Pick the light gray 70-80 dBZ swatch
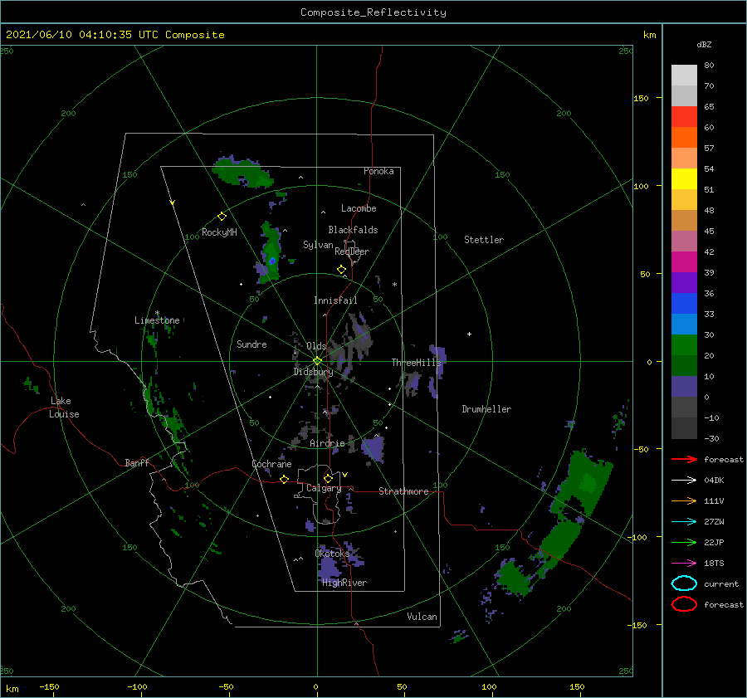Viewport: 747px width, 698px height. click(x=684, y=76)
